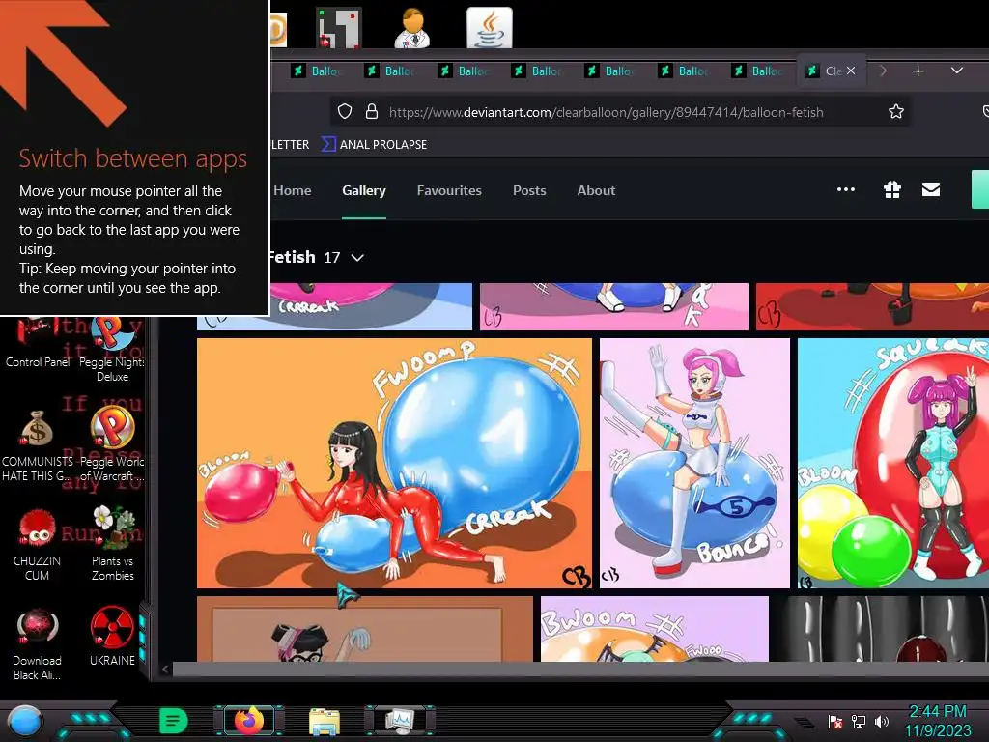Open File Explorer from the taskbar
This screenshot has height=742, width=989.
[325, 721]
